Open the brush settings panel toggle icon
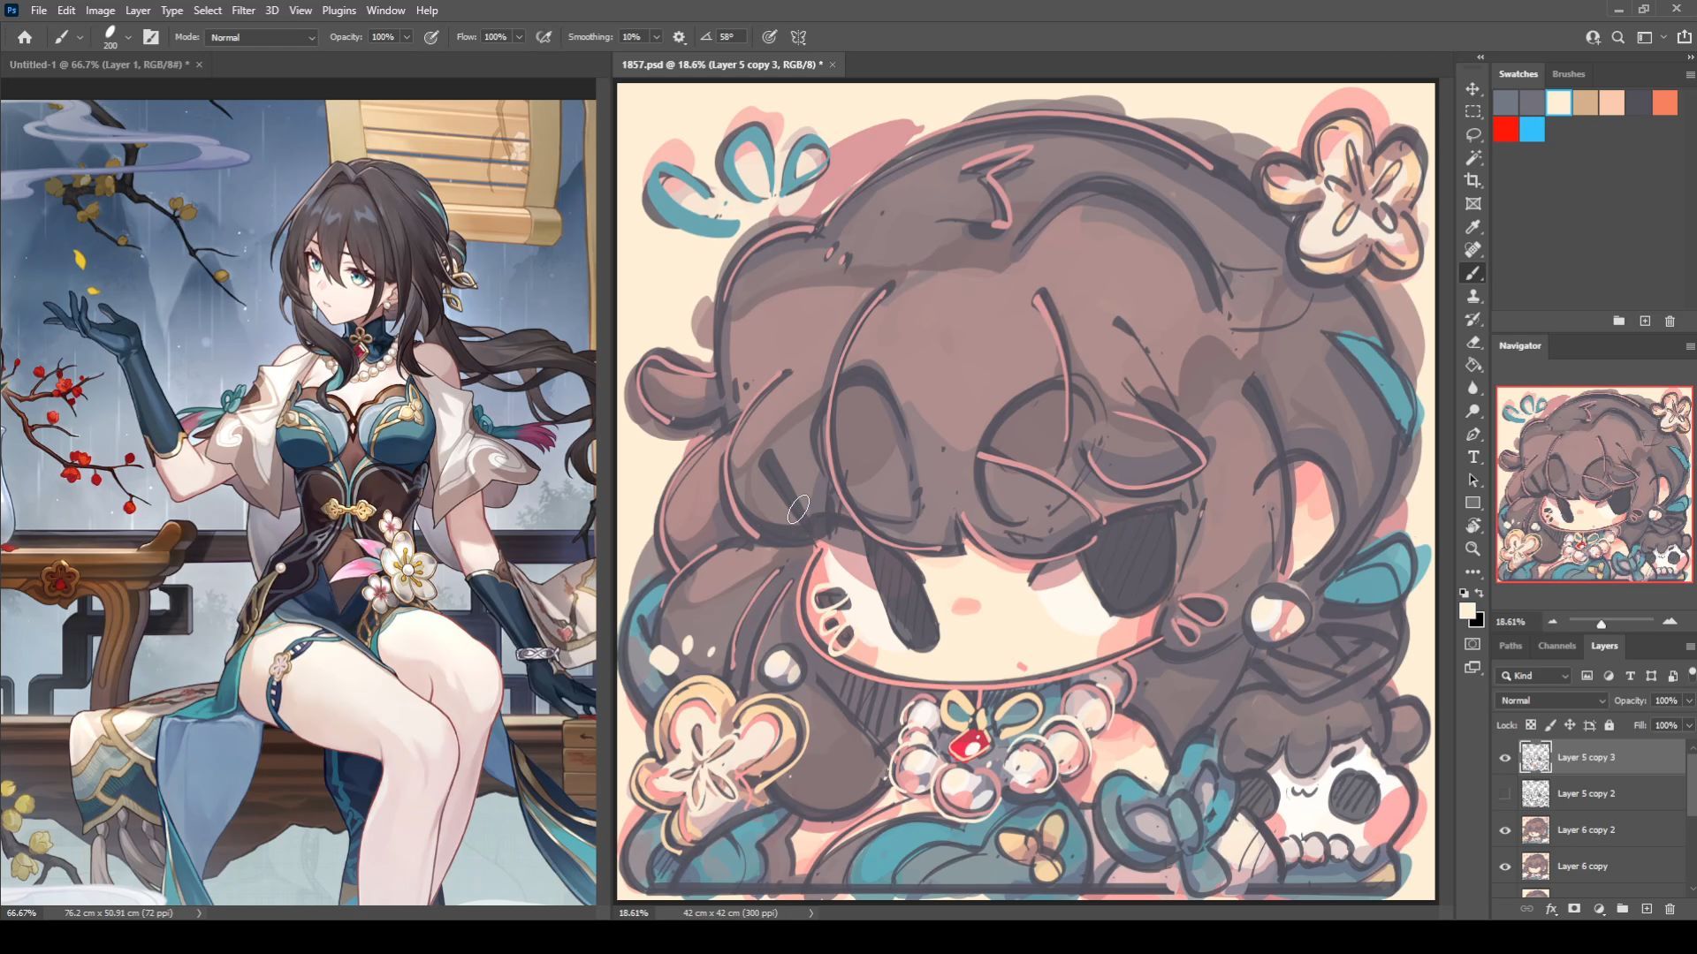Viewport: 1697px width, 954px height. (151, 37)
